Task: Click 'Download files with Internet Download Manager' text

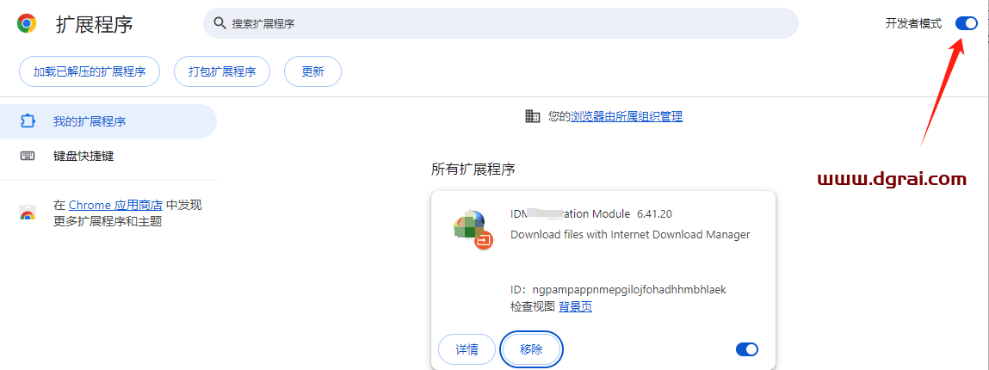Action: click(x=629, y=235)
